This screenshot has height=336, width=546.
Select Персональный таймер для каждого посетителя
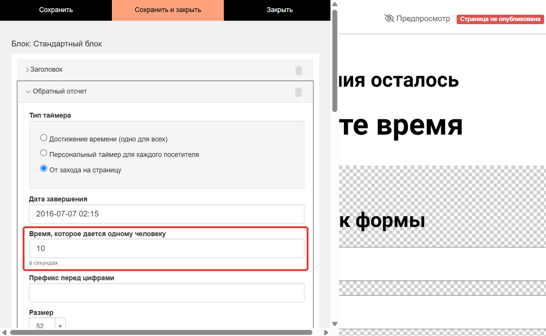point(44,154)
